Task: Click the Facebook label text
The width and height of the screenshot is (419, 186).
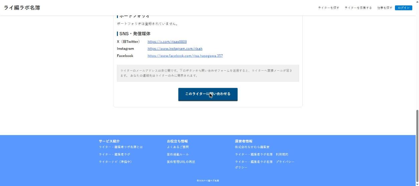Action: (125, 56)
